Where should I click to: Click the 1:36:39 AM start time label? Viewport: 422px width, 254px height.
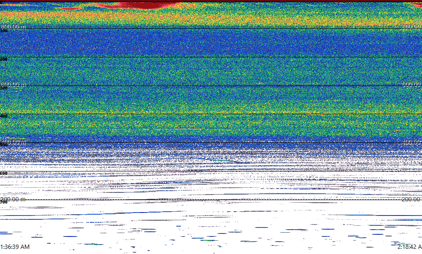(x=15, y=247)
